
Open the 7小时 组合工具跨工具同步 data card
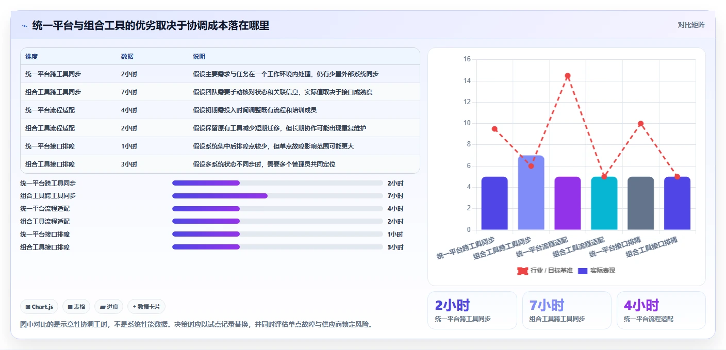(x=567, y=310)
